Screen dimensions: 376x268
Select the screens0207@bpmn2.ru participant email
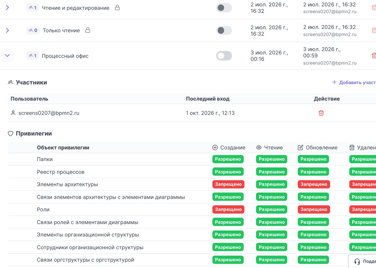pos(49,113)
